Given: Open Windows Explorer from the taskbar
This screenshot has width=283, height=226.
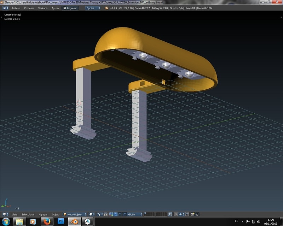Looking at the screenshot, I should point(20,222).
